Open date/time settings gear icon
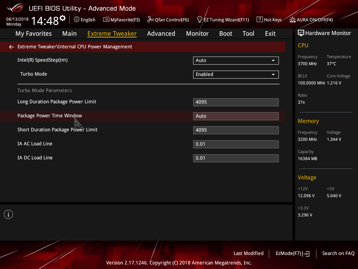Viewport: 358px width, 269px height. [x=63, y=18]
